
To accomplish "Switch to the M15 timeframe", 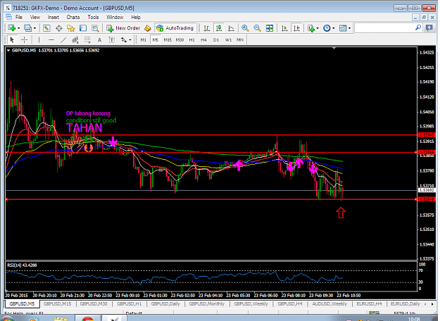I will point(168,40).
